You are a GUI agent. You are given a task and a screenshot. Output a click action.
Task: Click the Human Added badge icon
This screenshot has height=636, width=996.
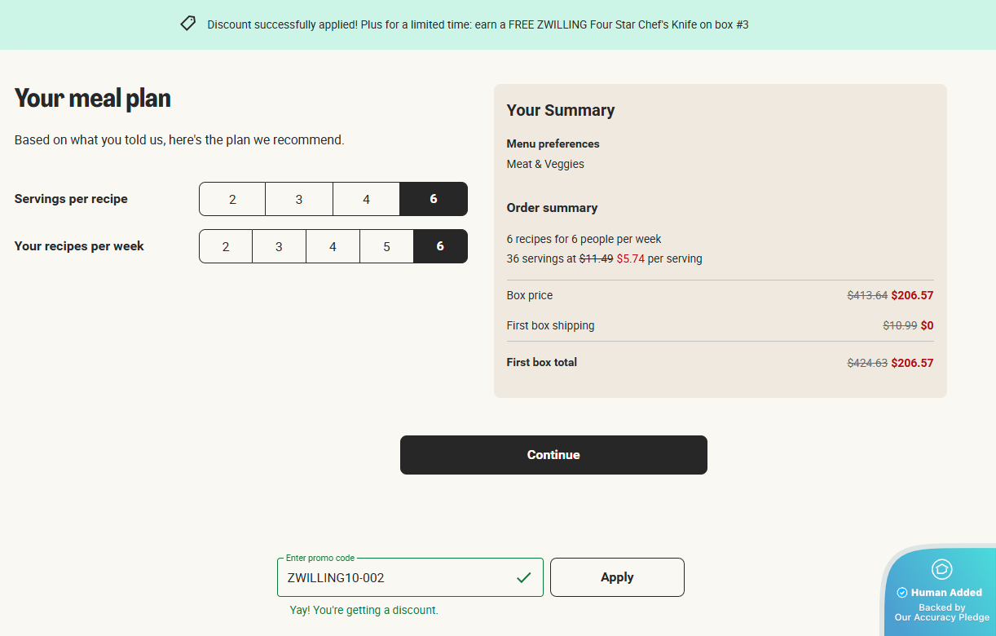click(941, 569)
